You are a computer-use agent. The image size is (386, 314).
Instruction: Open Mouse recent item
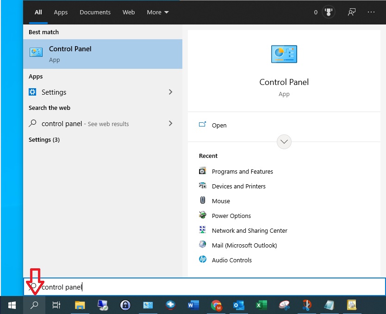point(221,201)
